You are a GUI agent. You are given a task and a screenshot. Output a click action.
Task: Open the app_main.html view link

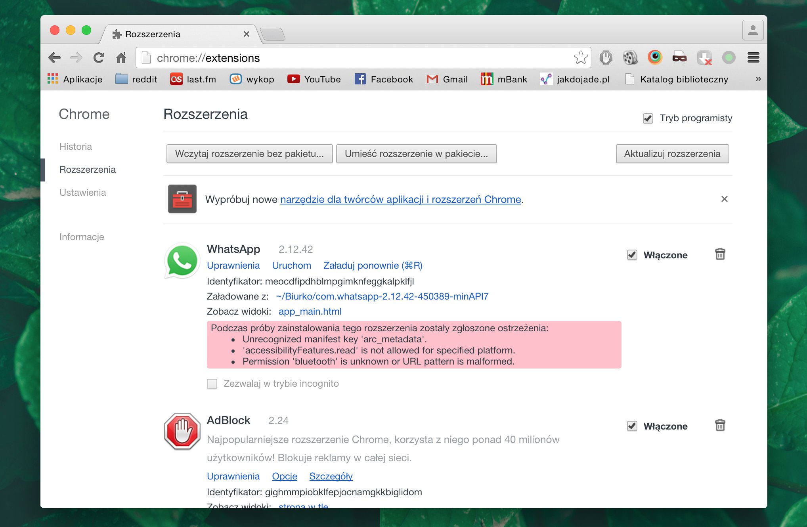(310, 311)
